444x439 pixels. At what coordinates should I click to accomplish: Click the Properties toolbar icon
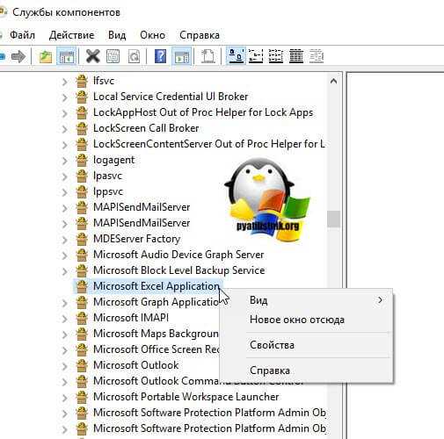113,56
